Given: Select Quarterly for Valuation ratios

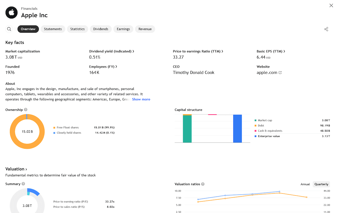Looking at the screenshot, I should [x=321, y=184].
